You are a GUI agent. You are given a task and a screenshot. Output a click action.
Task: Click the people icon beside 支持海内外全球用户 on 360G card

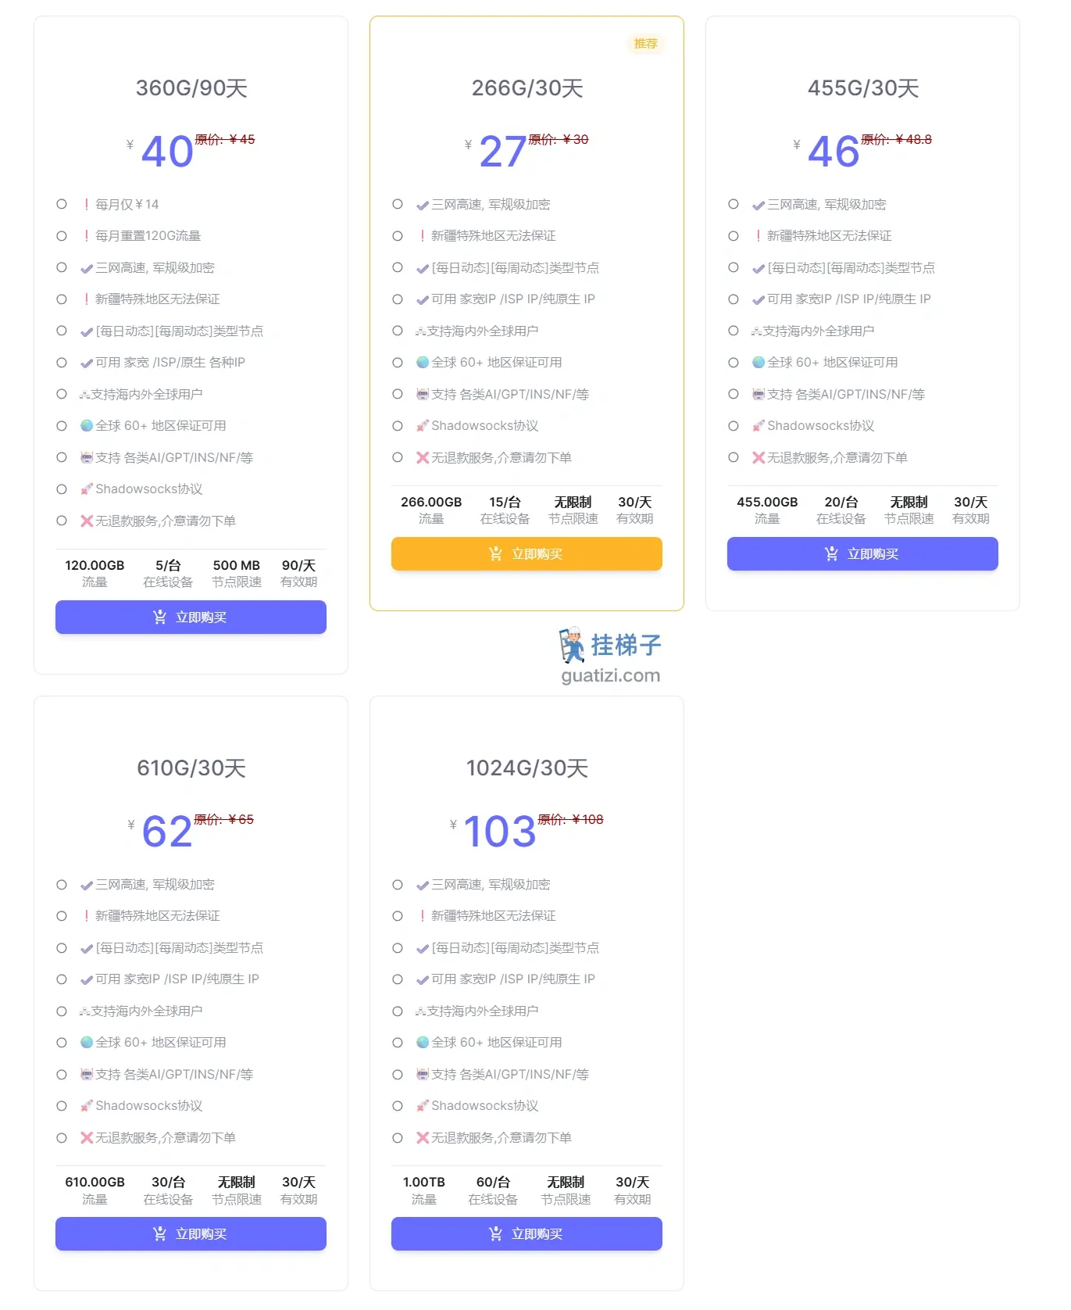pyautogui.click(x=86, y=394)
